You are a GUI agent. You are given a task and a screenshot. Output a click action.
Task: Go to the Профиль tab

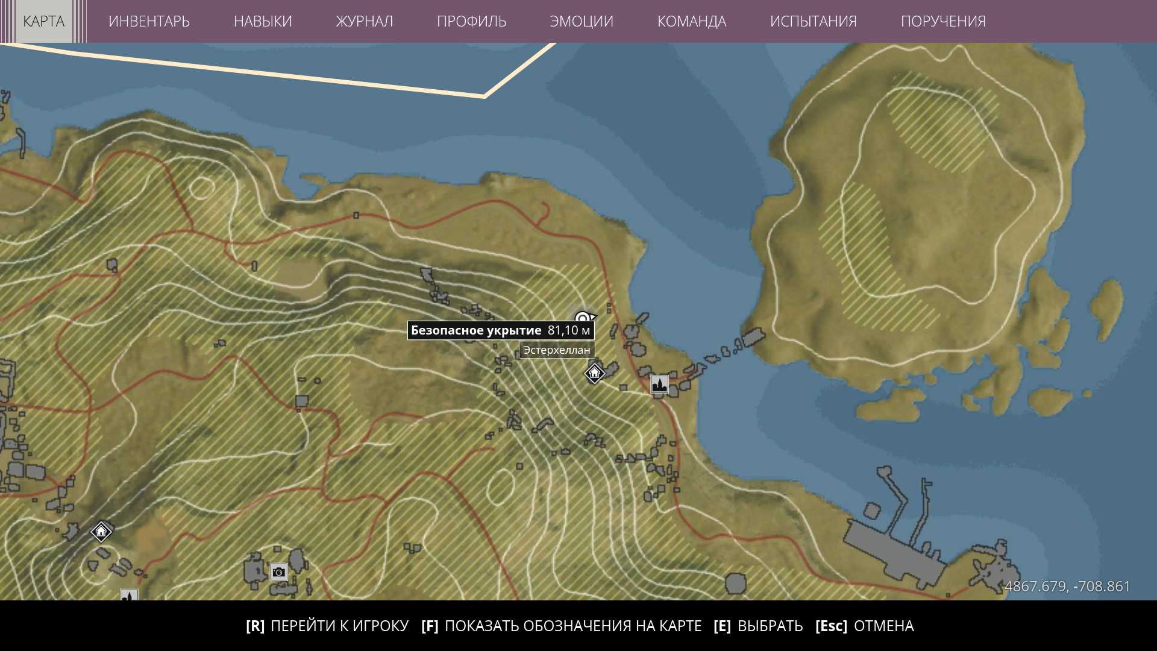click(x=471, y=21)
